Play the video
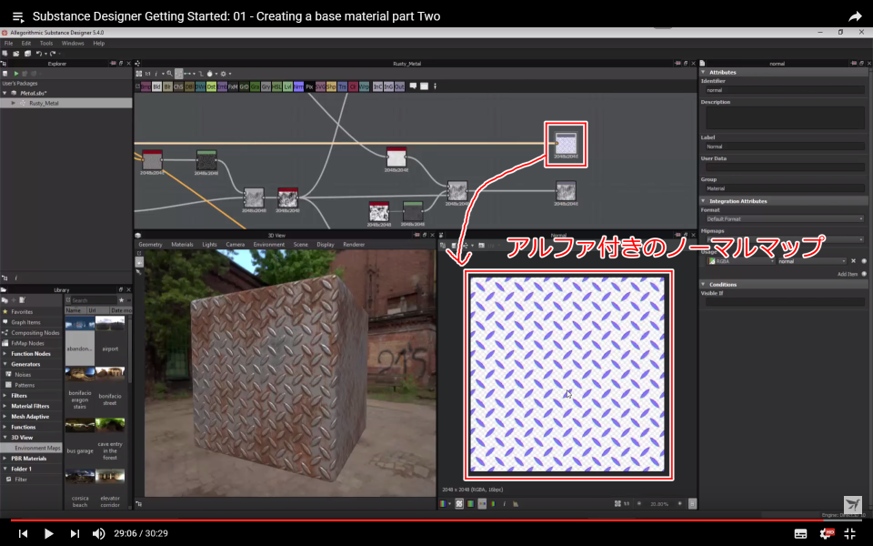Screen dimensions: 873x546 click(x=48, y=534)
